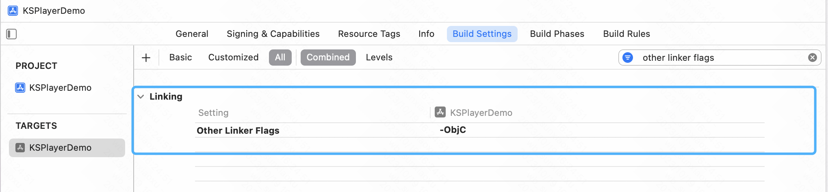Click the -ObjC value of Other Linker Flags
828x192 pixels.
(x=453, y=130)
